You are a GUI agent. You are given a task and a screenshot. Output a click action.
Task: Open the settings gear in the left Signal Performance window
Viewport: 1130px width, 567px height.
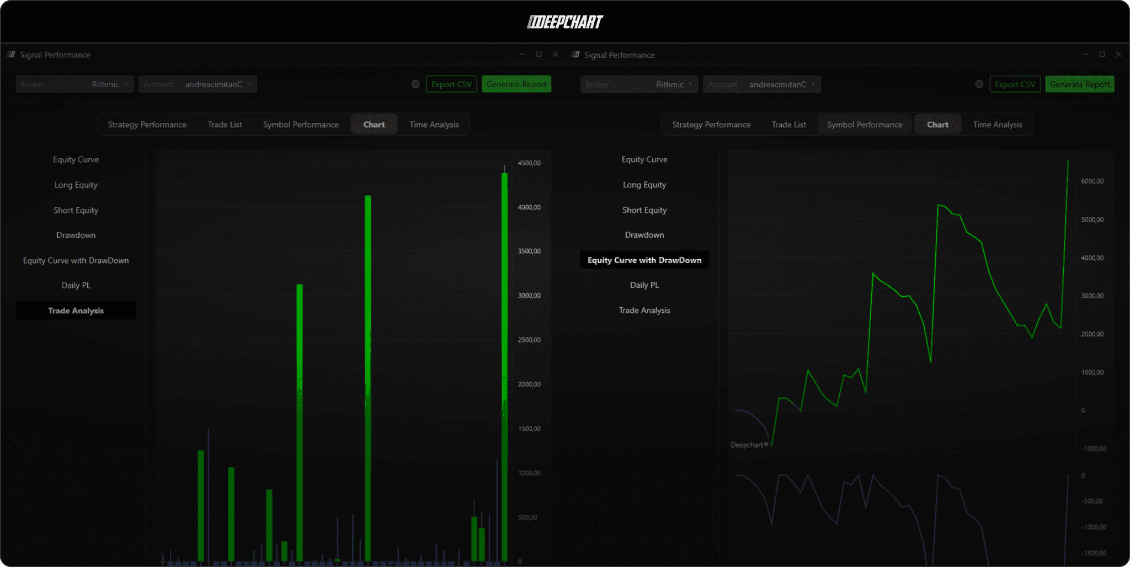415,84
